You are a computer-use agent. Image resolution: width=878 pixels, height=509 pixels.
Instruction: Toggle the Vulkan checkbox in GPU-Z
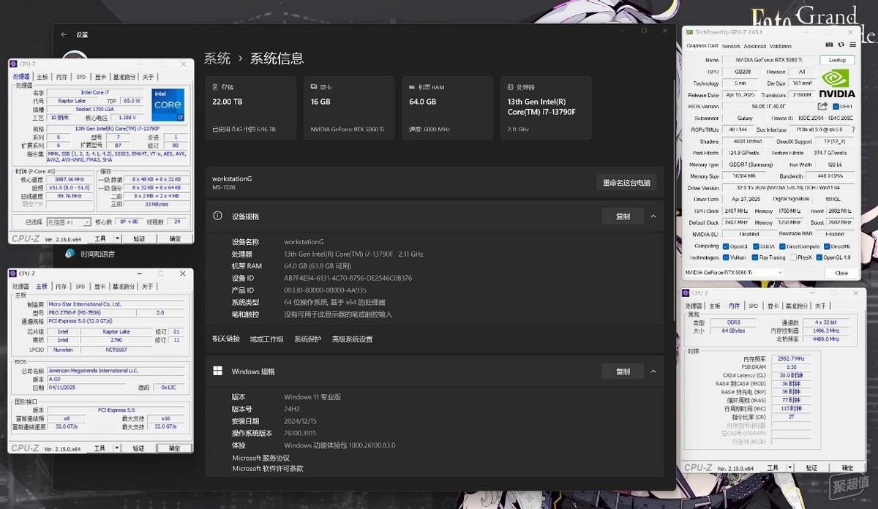click(726, 257)
